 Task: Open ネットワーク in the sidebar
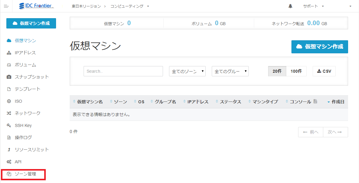click(27, 113)
